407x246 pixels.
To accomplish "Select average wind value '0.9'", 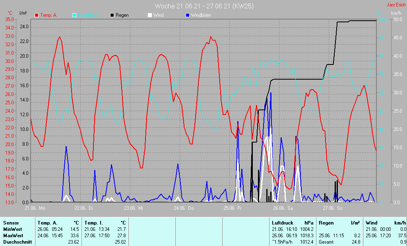I will (403, 242).
